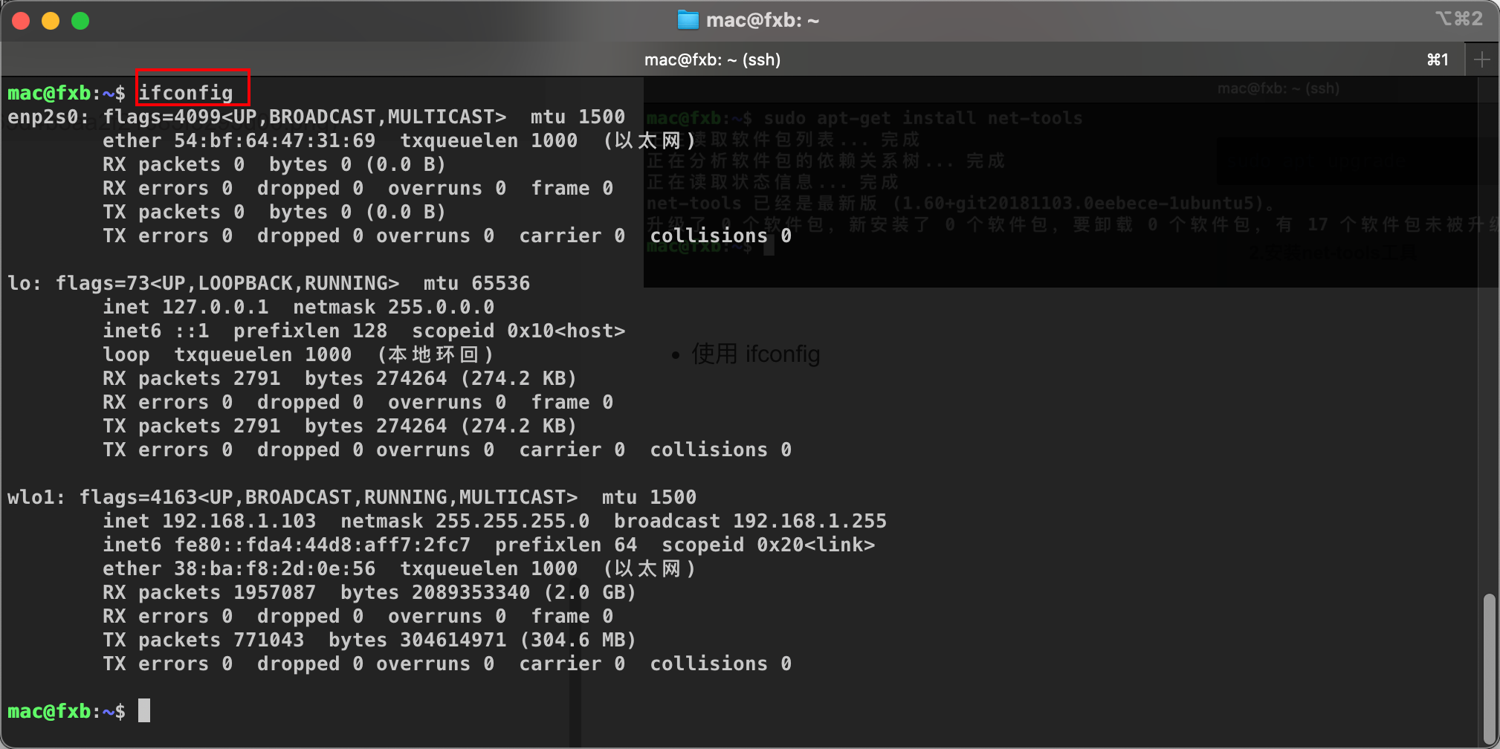Click 'flags=4163<UP,BROADCAST,RUNNING,MULTICAST>' text
The width and height of the screenshot is (1500, 749).
(x=329, y=497)
